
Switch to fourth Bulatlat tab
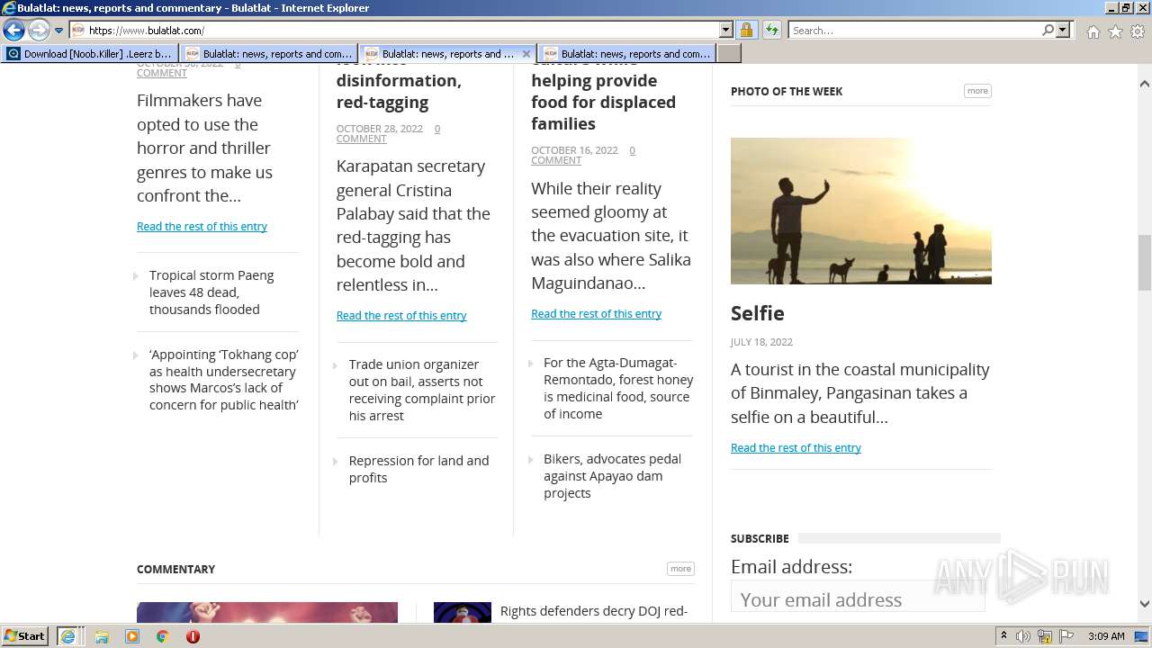tap(626, 54)
